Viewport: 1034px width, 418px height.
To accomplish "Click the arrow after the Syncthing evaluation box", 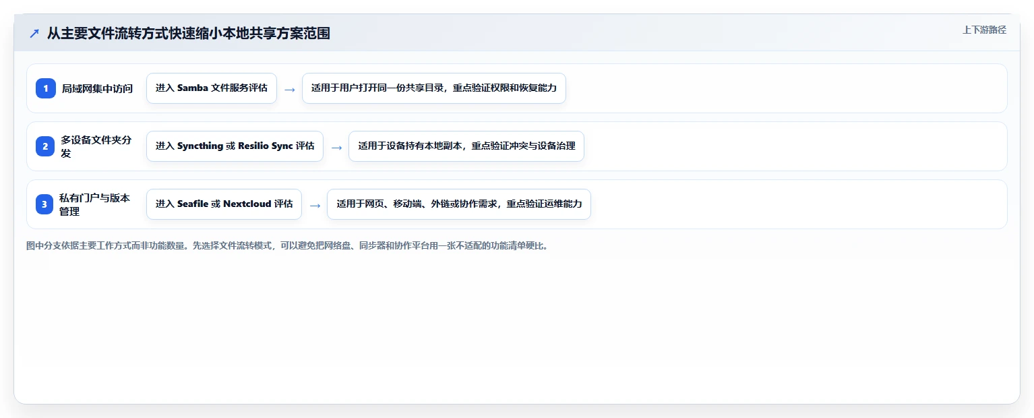I will pos(336,147).
